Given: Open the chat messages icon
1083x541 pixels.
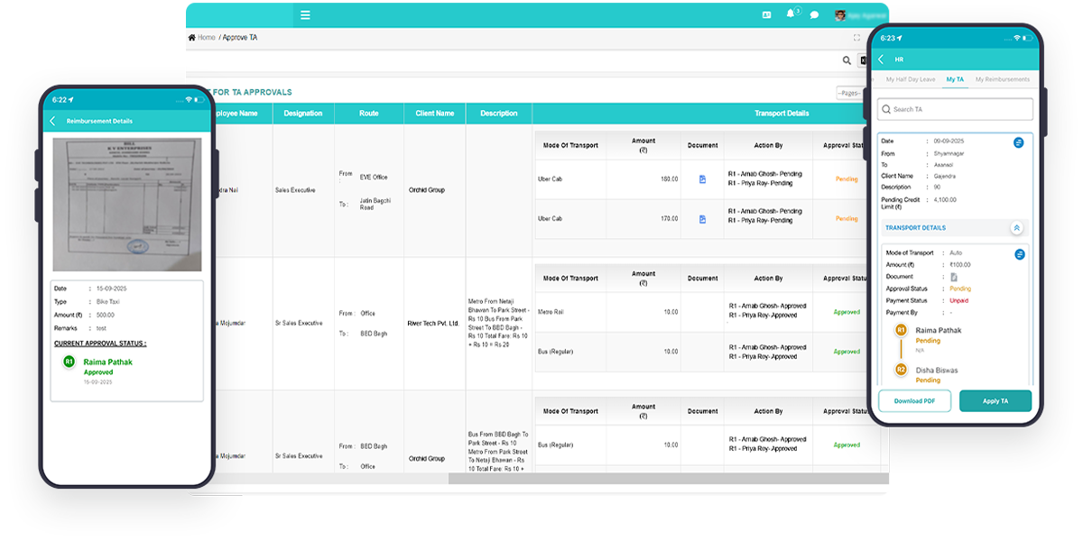Looking at the screenshot, I should [x=814, y=15].
